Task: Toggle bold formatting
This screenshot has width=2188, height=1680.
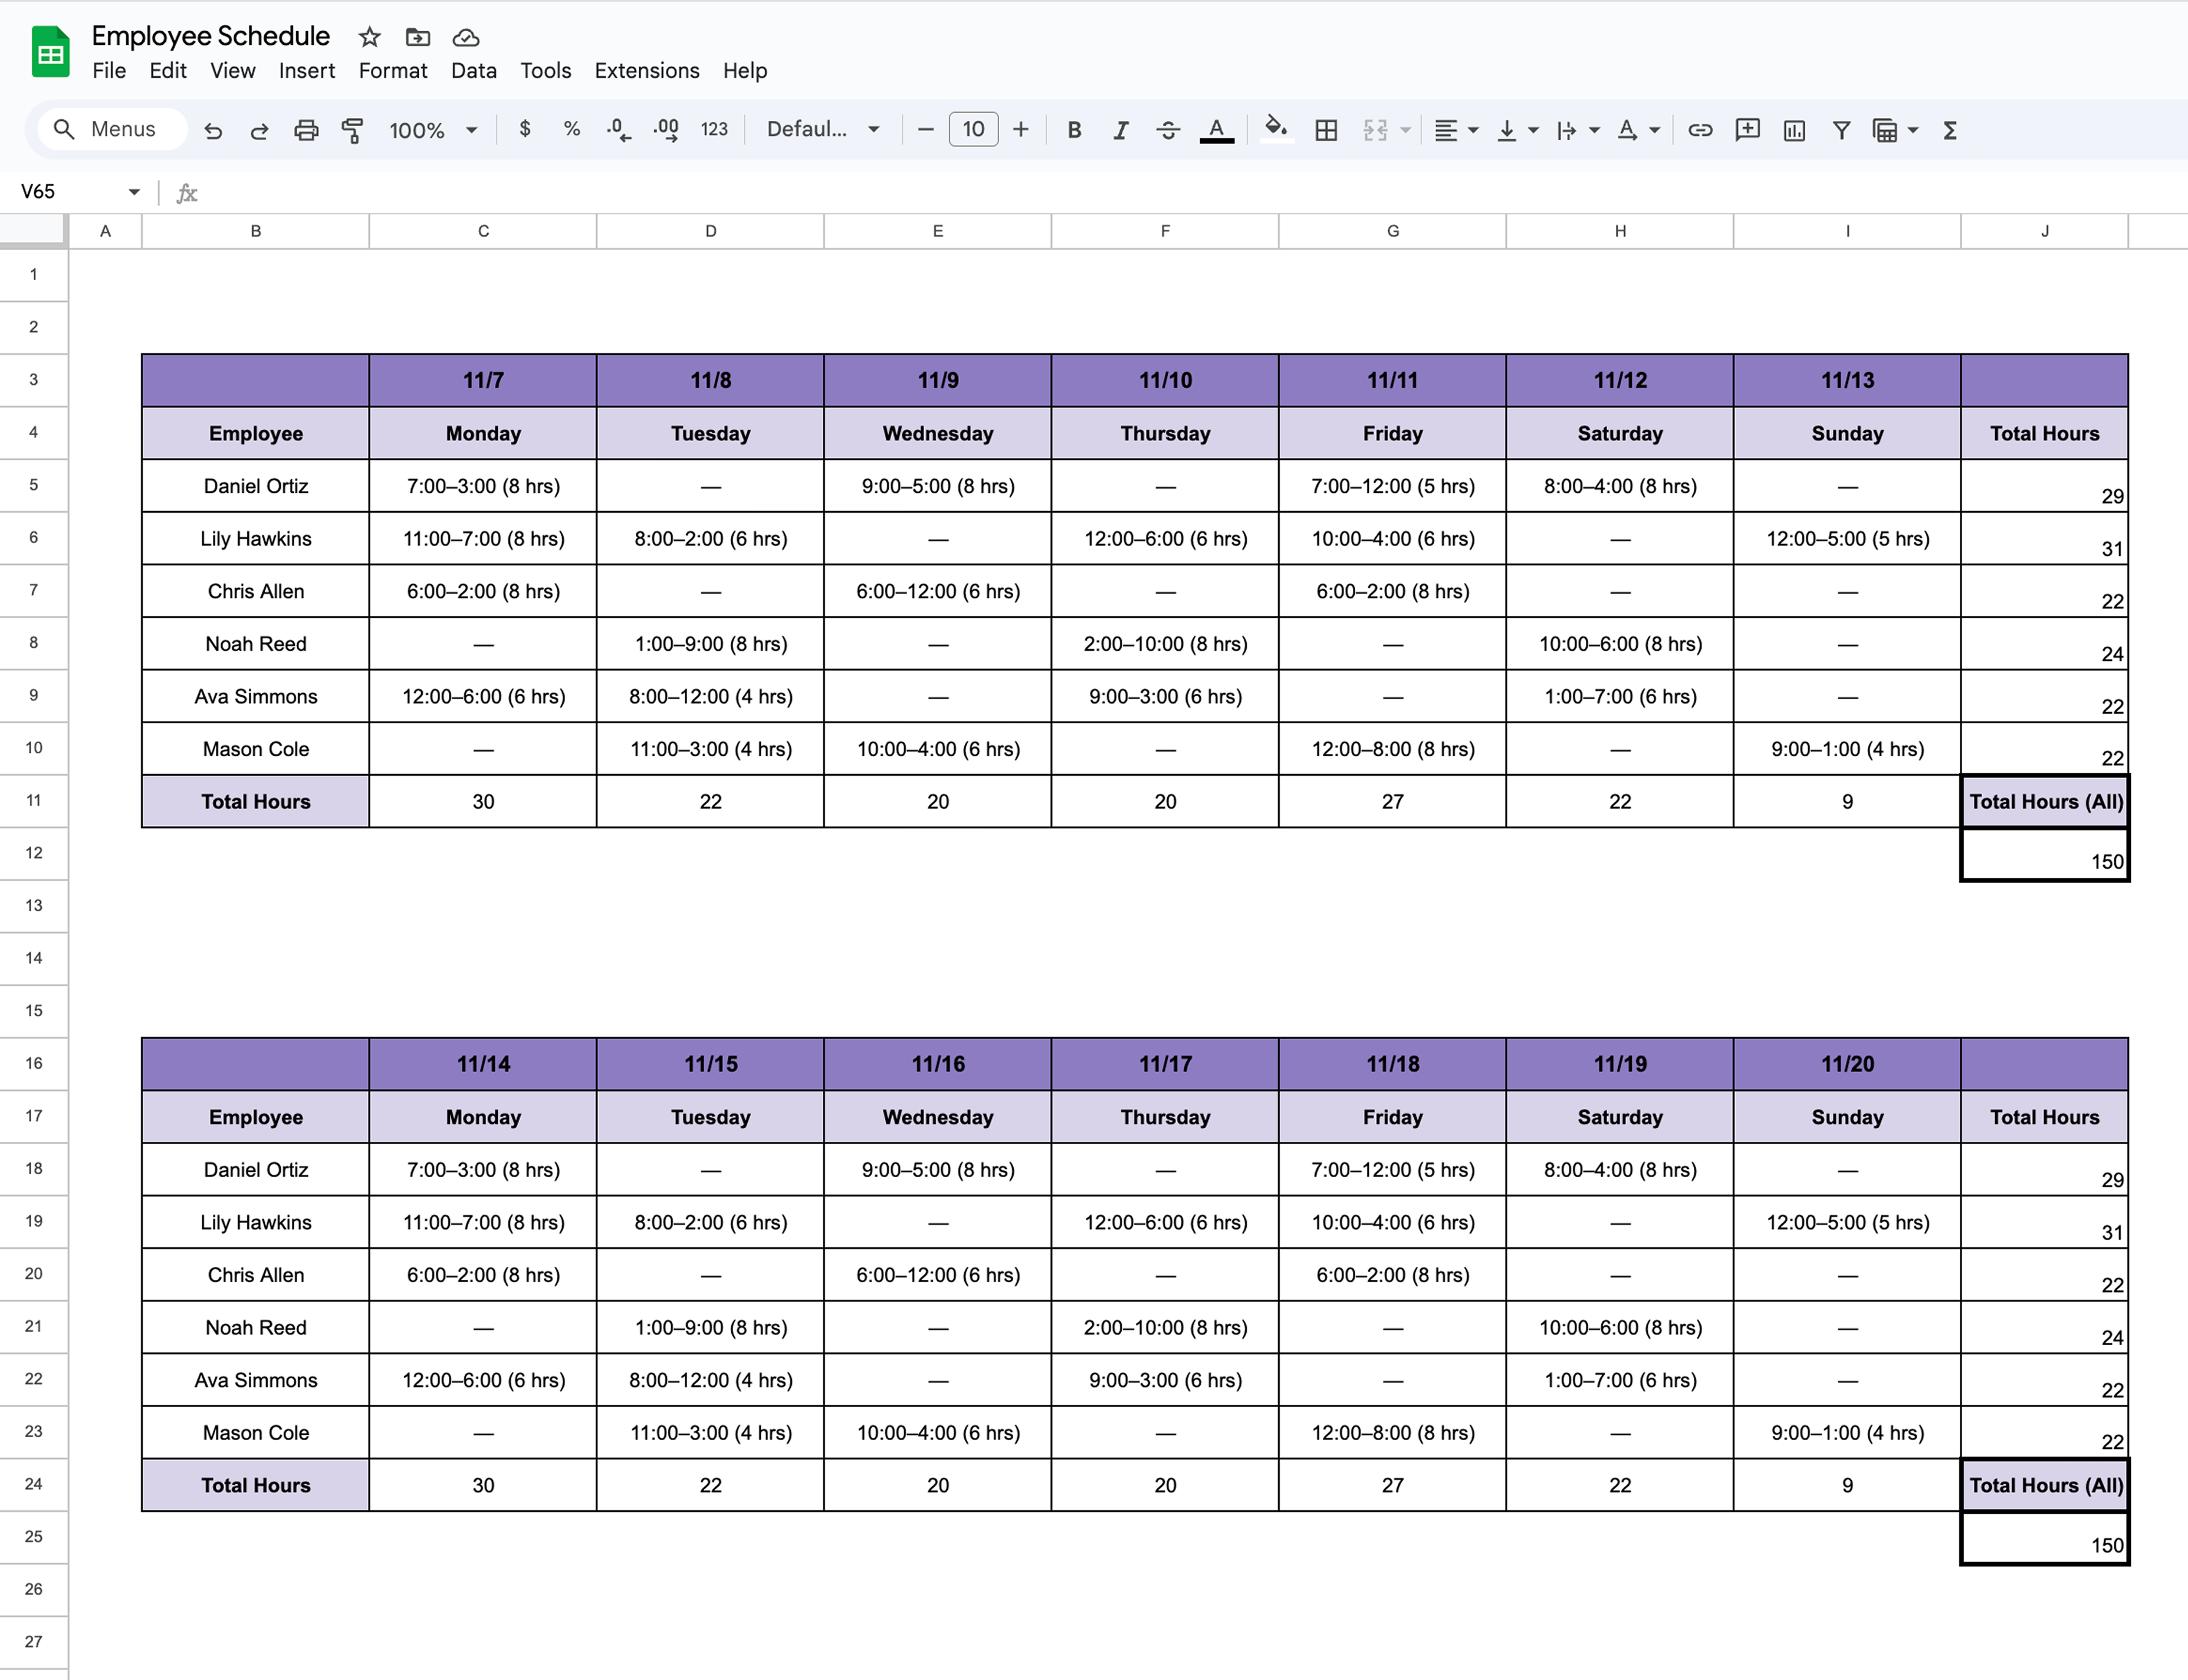Action: (1073, 130)
